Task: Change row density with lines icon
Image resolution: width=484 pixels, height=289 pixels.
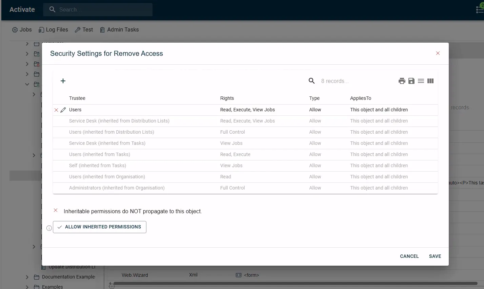Action: point(421,81)
